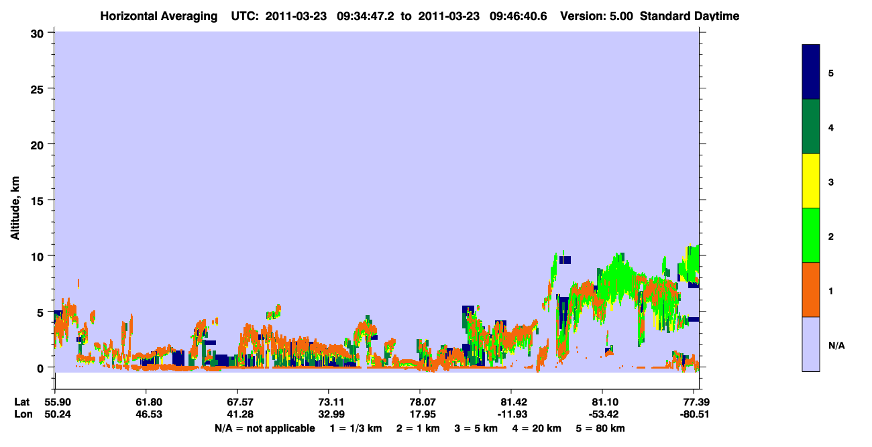The height and width of the screenshot is (447, 872).
Task: Click the latitude value 77.39
Action: click(697, 402)
